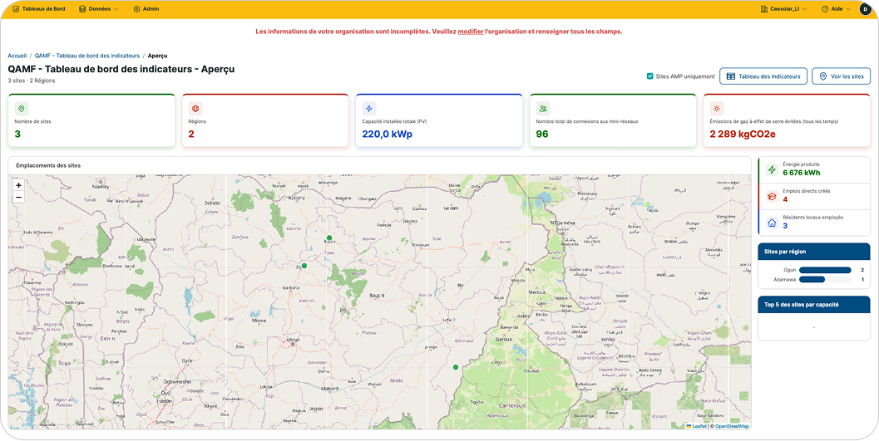Click the 96 connexions value

(542, 135)
